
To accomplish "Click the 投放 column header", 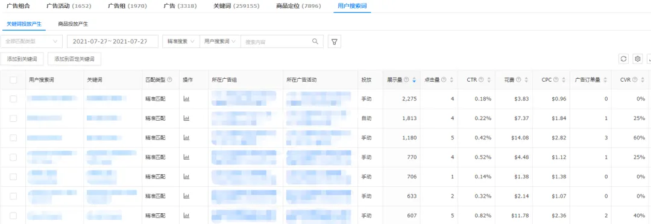I will click(366, 80).
